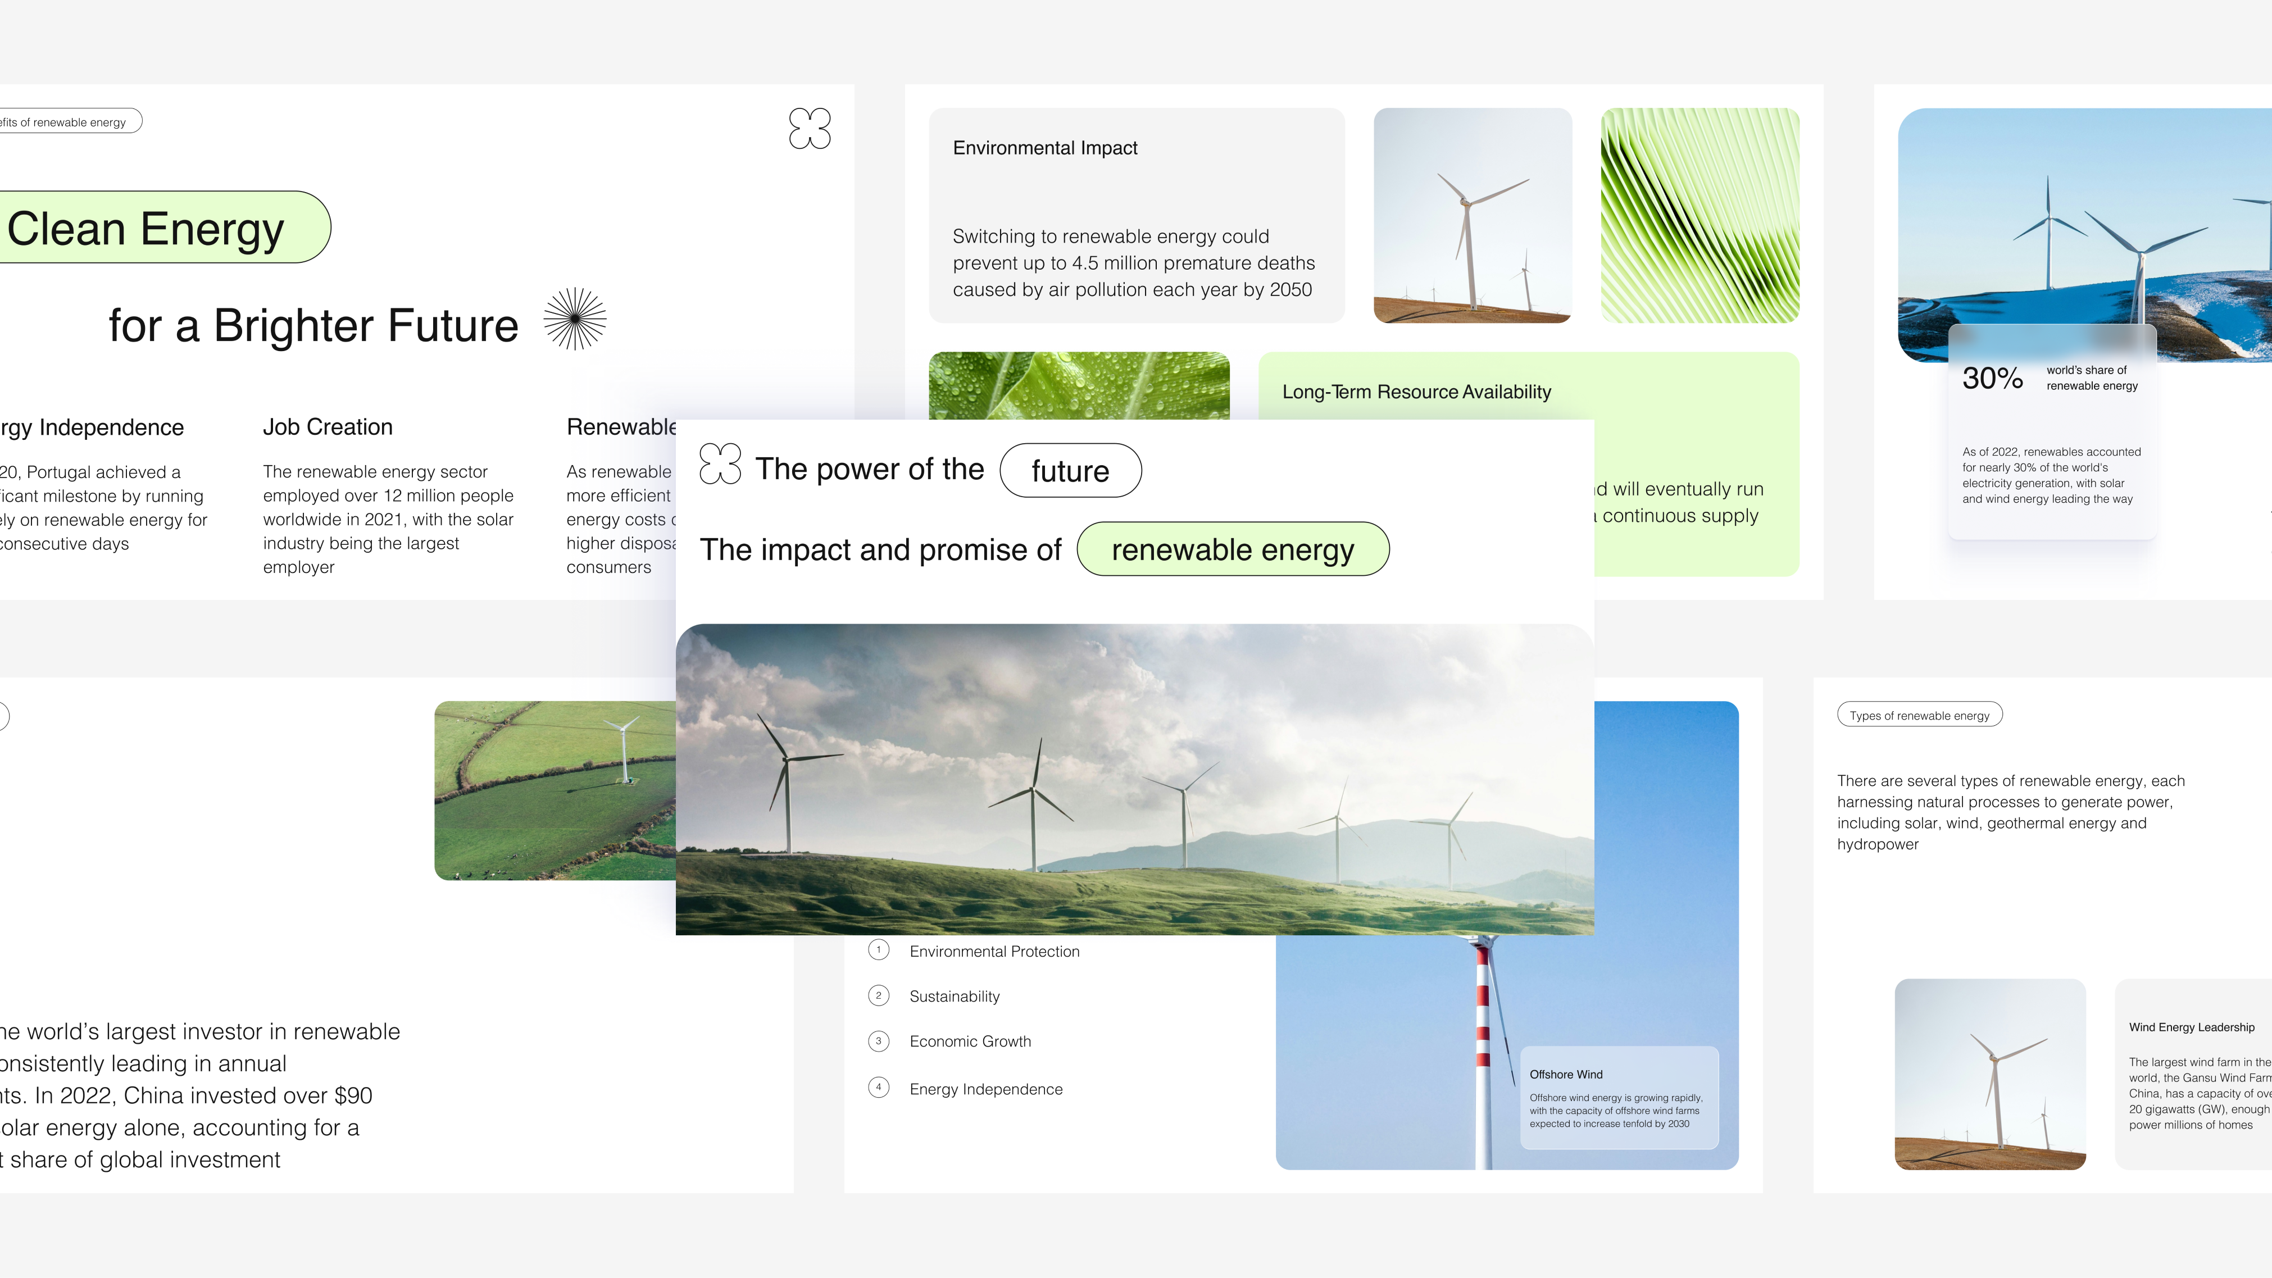Viewport: 2272px width, 1278px height.
Task: Click 'd will eventually run' text on green card
Action: [1679, 503]
